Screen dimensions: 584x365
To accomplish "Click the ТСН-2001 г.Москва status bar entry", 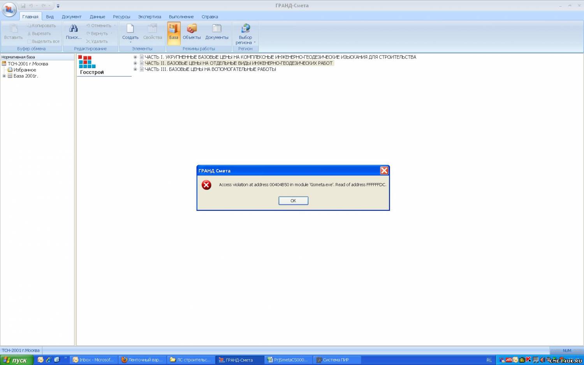I will point(21,351).
